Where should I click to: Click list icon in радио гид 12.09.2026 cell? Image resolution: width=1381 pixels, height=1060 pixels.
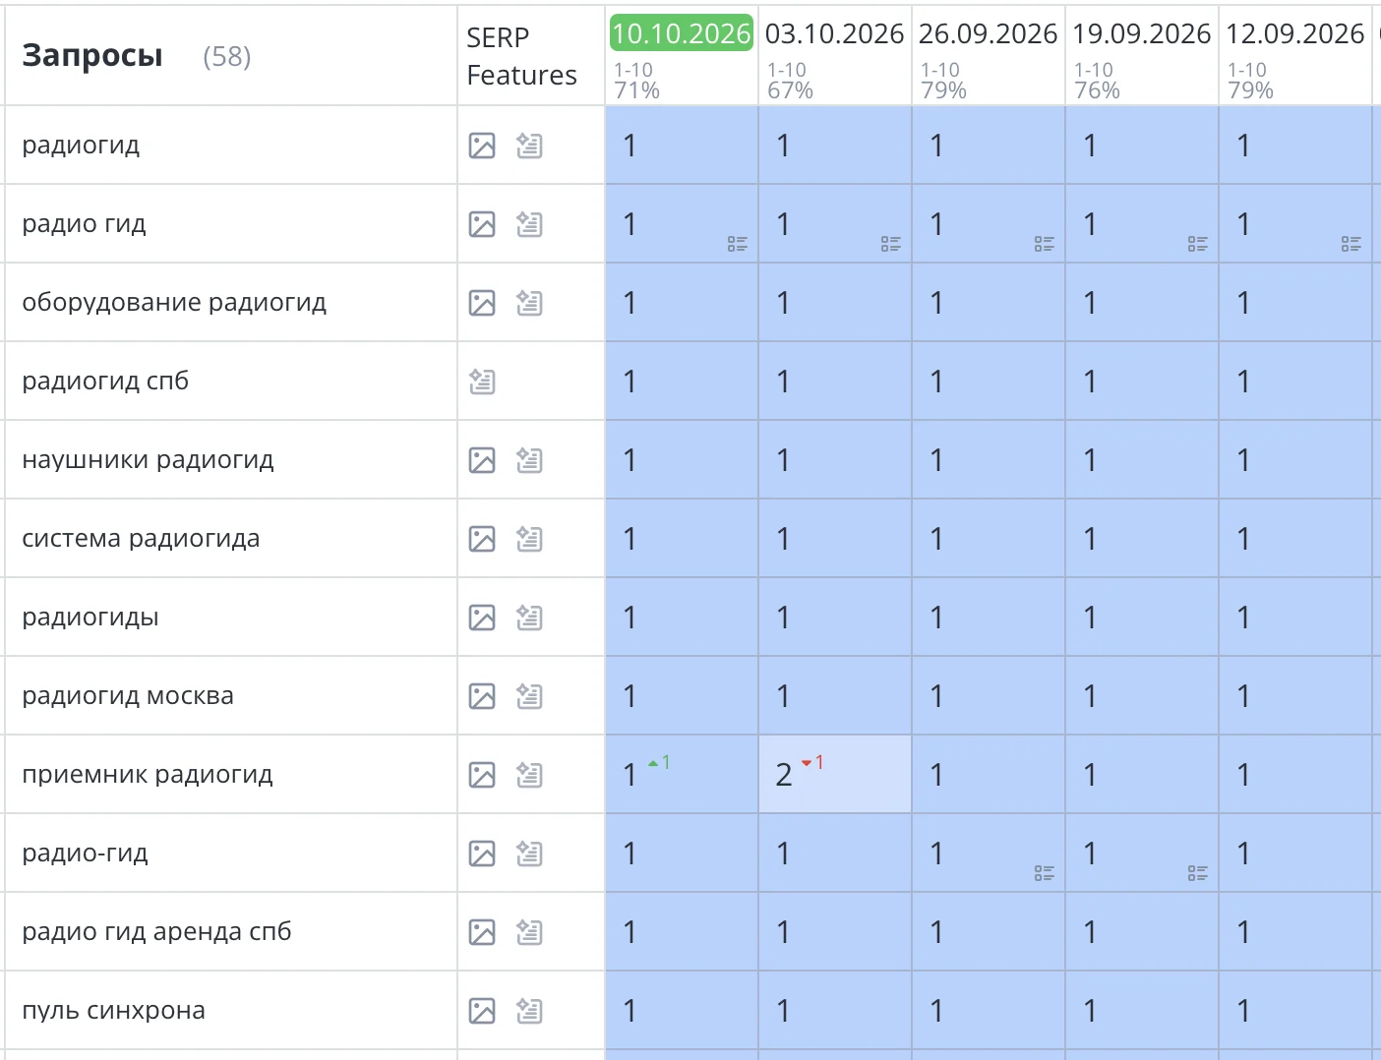pyautogui.click(x=1351, y=244)
